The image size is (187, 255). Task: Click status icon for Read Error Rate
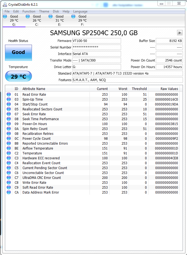tap(9, 95)
